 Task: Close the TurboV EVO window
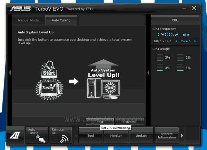click(194, 8)
